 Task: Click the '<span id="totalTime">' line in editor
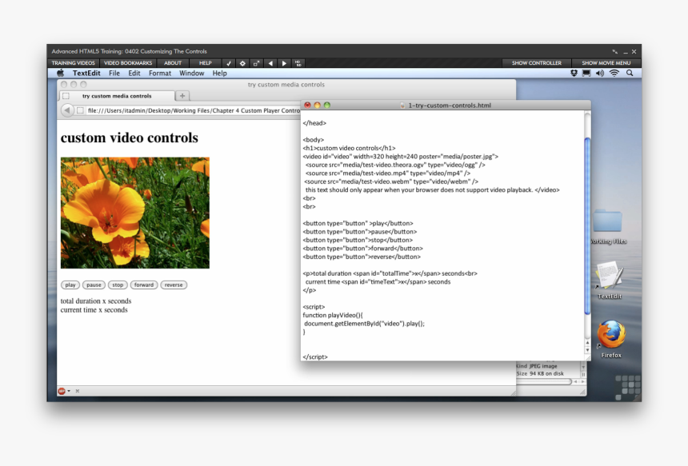pyautogui.click(x=390, y=273)
